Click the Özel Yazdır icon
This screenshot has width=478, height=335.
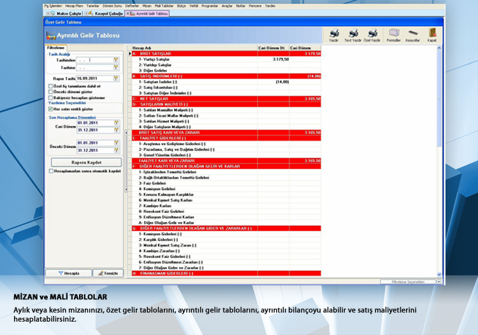click(372, 34)
